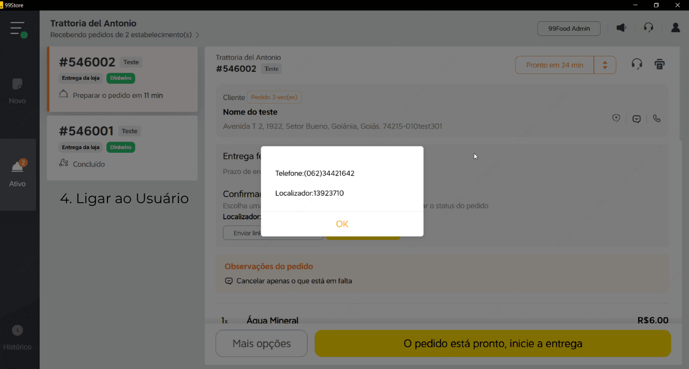Click the 99Food Admin button
689x369 pixels.
coord(568,29)
